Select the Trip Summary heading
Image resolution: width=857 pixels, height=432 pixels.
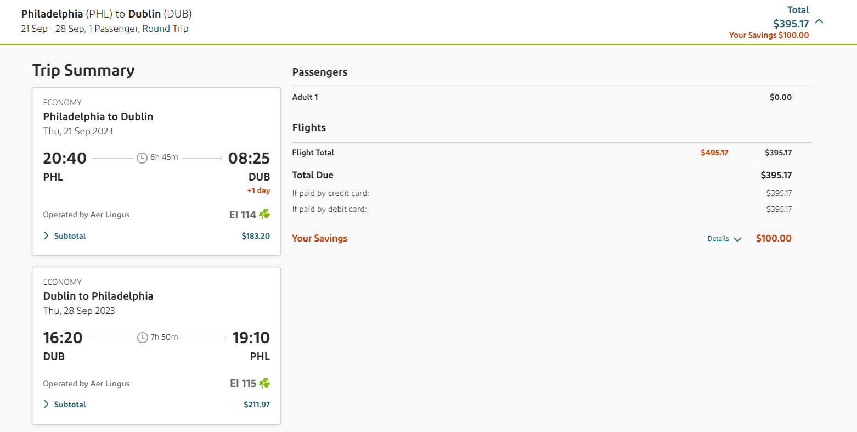(x=83, y=70)
